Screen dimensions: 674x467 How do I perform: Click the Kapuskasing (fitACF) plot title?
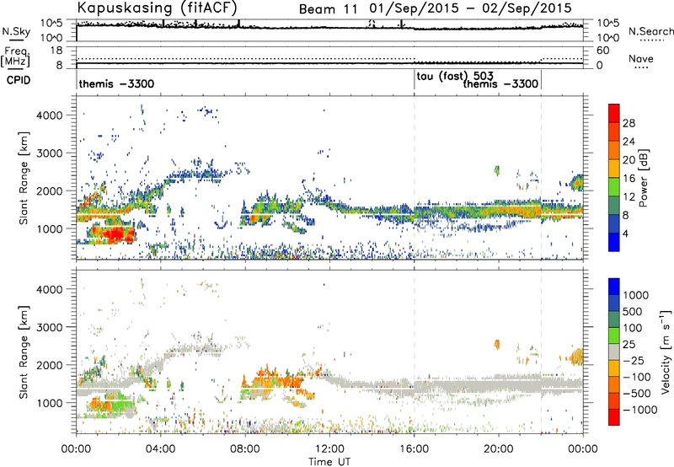pyautogui.click(x=157, y=8)
